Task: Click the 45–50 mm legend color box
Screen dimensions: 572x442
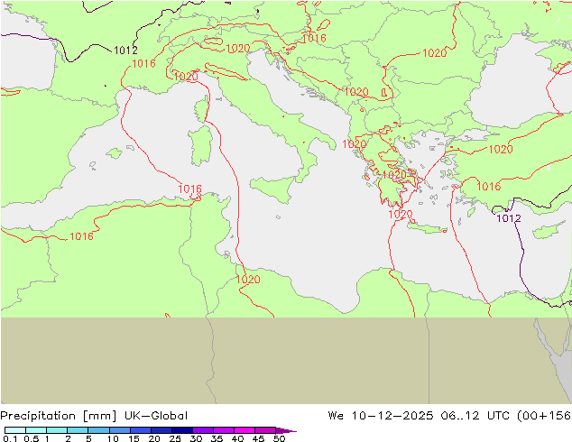Action: 265,430
